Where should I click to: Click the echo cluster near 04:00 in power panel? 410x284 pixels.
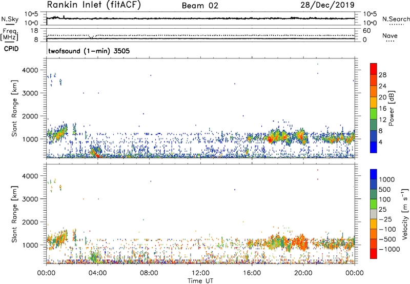pos(95,152)
